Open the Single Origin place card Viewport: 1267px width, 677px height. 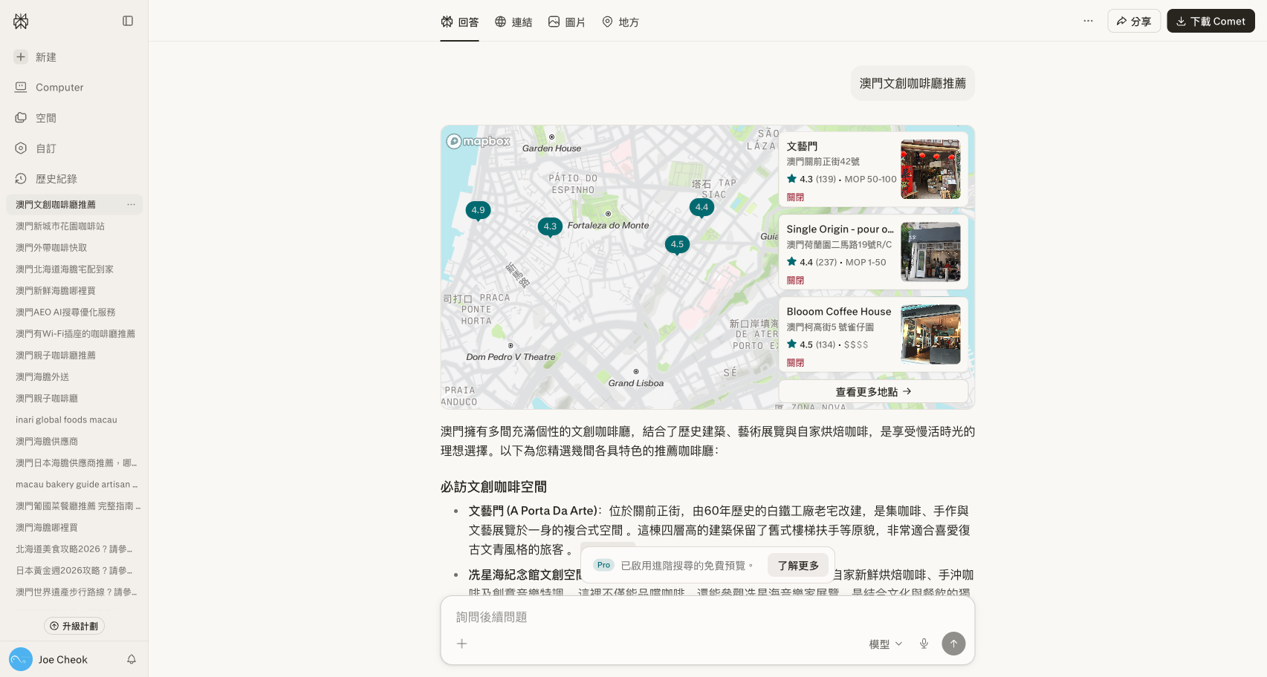pos(873,252)
